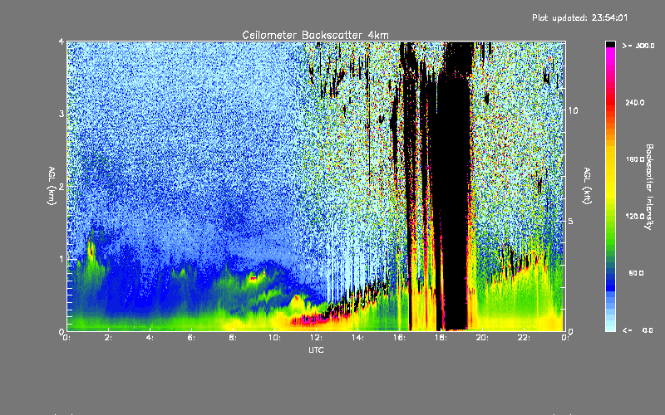Screen dimensions: 665x415
Task: Click the 'Backscatter Intensity' colorbar label
Action: pyautogui.click(x=649, y=186)
